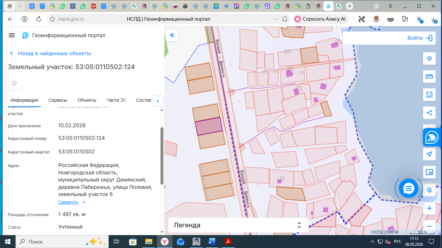Collapse the address with Свернуть chevron
The height and width of the screenshot is (248, 442).
point(84,202)
